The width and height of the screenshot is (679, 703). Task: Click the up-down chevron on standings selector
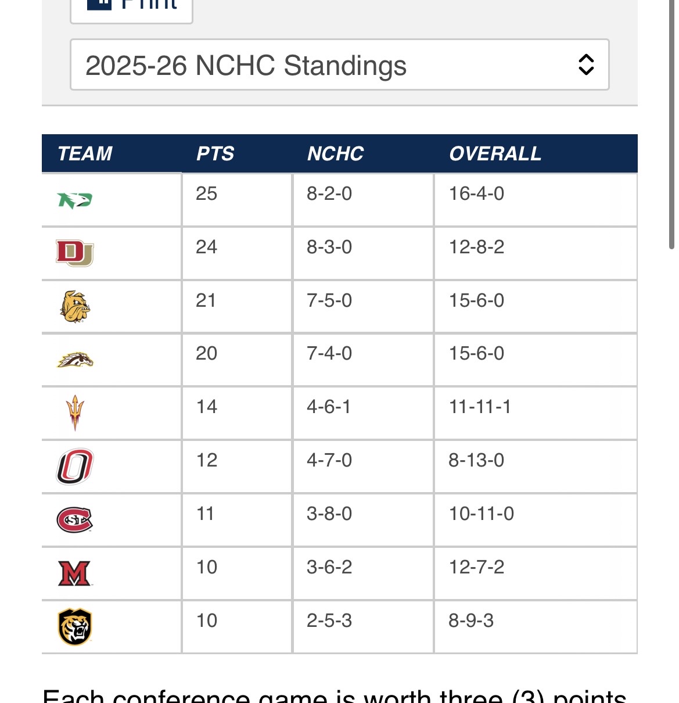[586, 65]
